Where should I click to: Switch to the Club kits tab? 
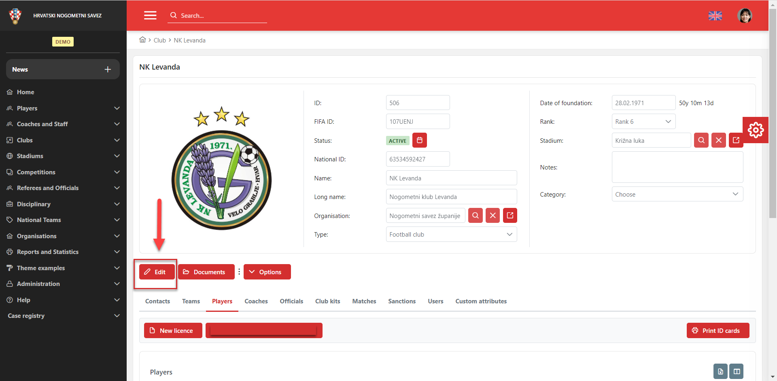(327, 301)
